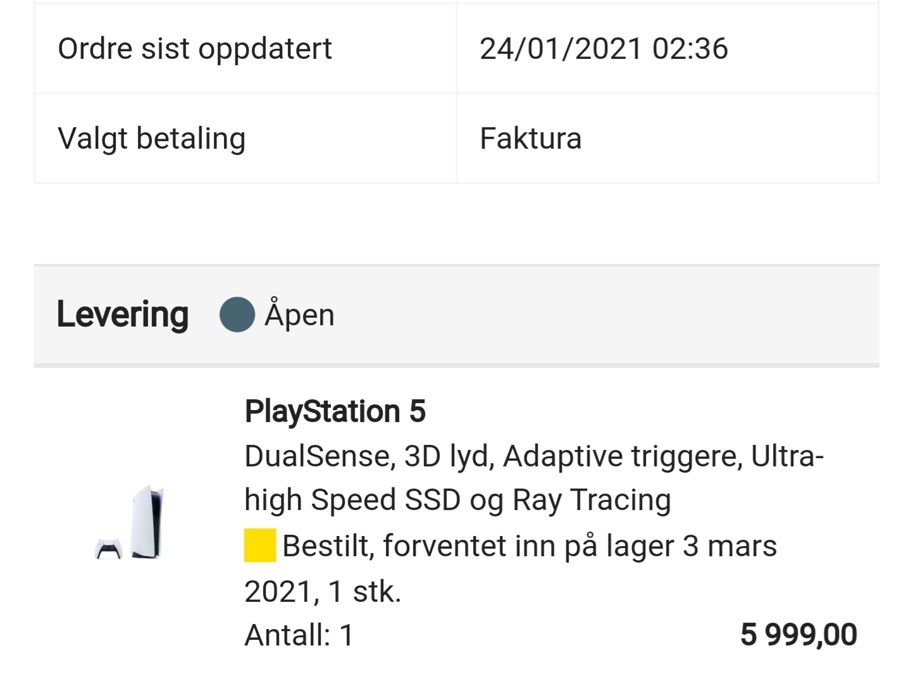Select the Levering section header

[x=456, y=315]
